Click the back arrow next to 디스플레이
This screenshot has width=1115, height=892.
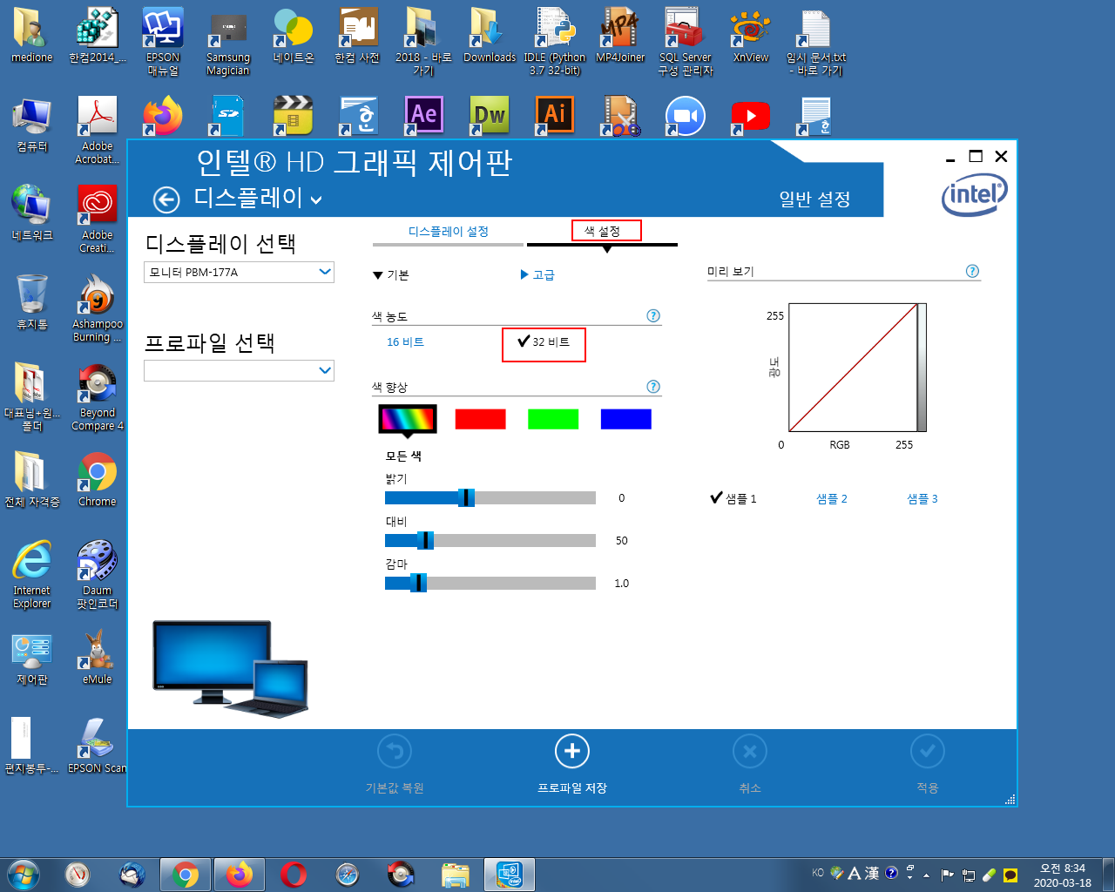[166, 199]
